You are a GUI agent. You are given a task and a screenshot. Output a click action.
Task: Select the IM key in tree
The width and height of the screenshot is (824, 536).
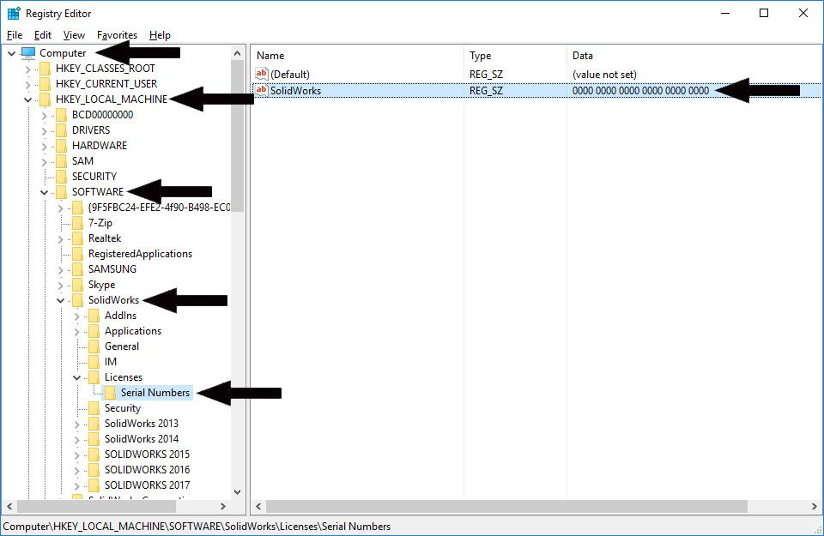click(x=111, y=362)
